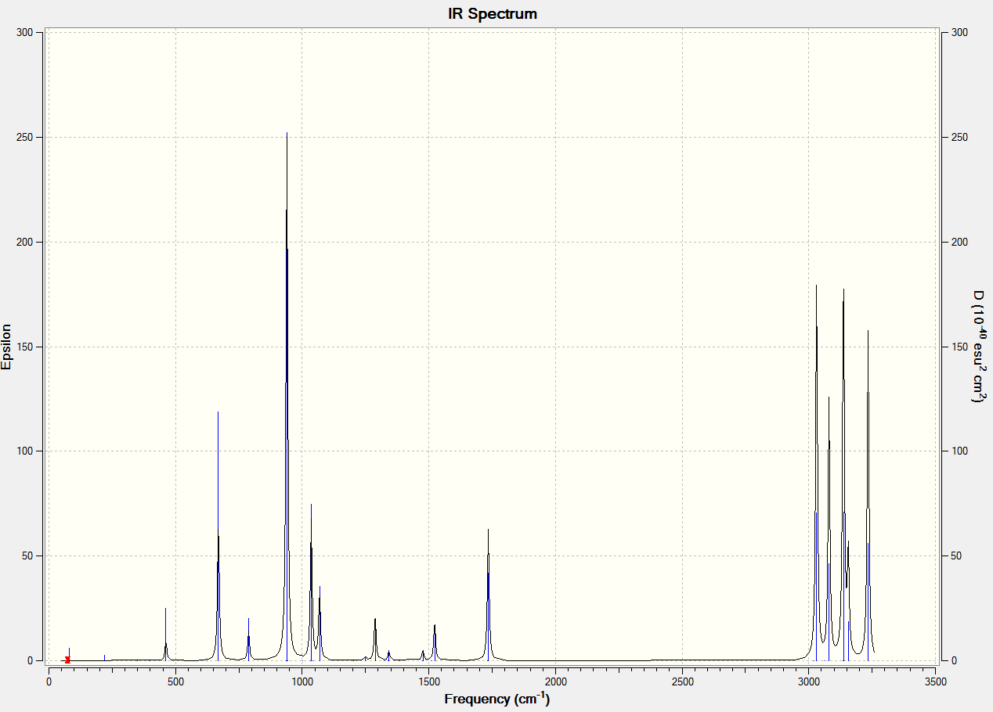Click the Epsilon axis label
The height and width of the screenshot is (712, 993).
pyautogui.click(x=7, y=347)
